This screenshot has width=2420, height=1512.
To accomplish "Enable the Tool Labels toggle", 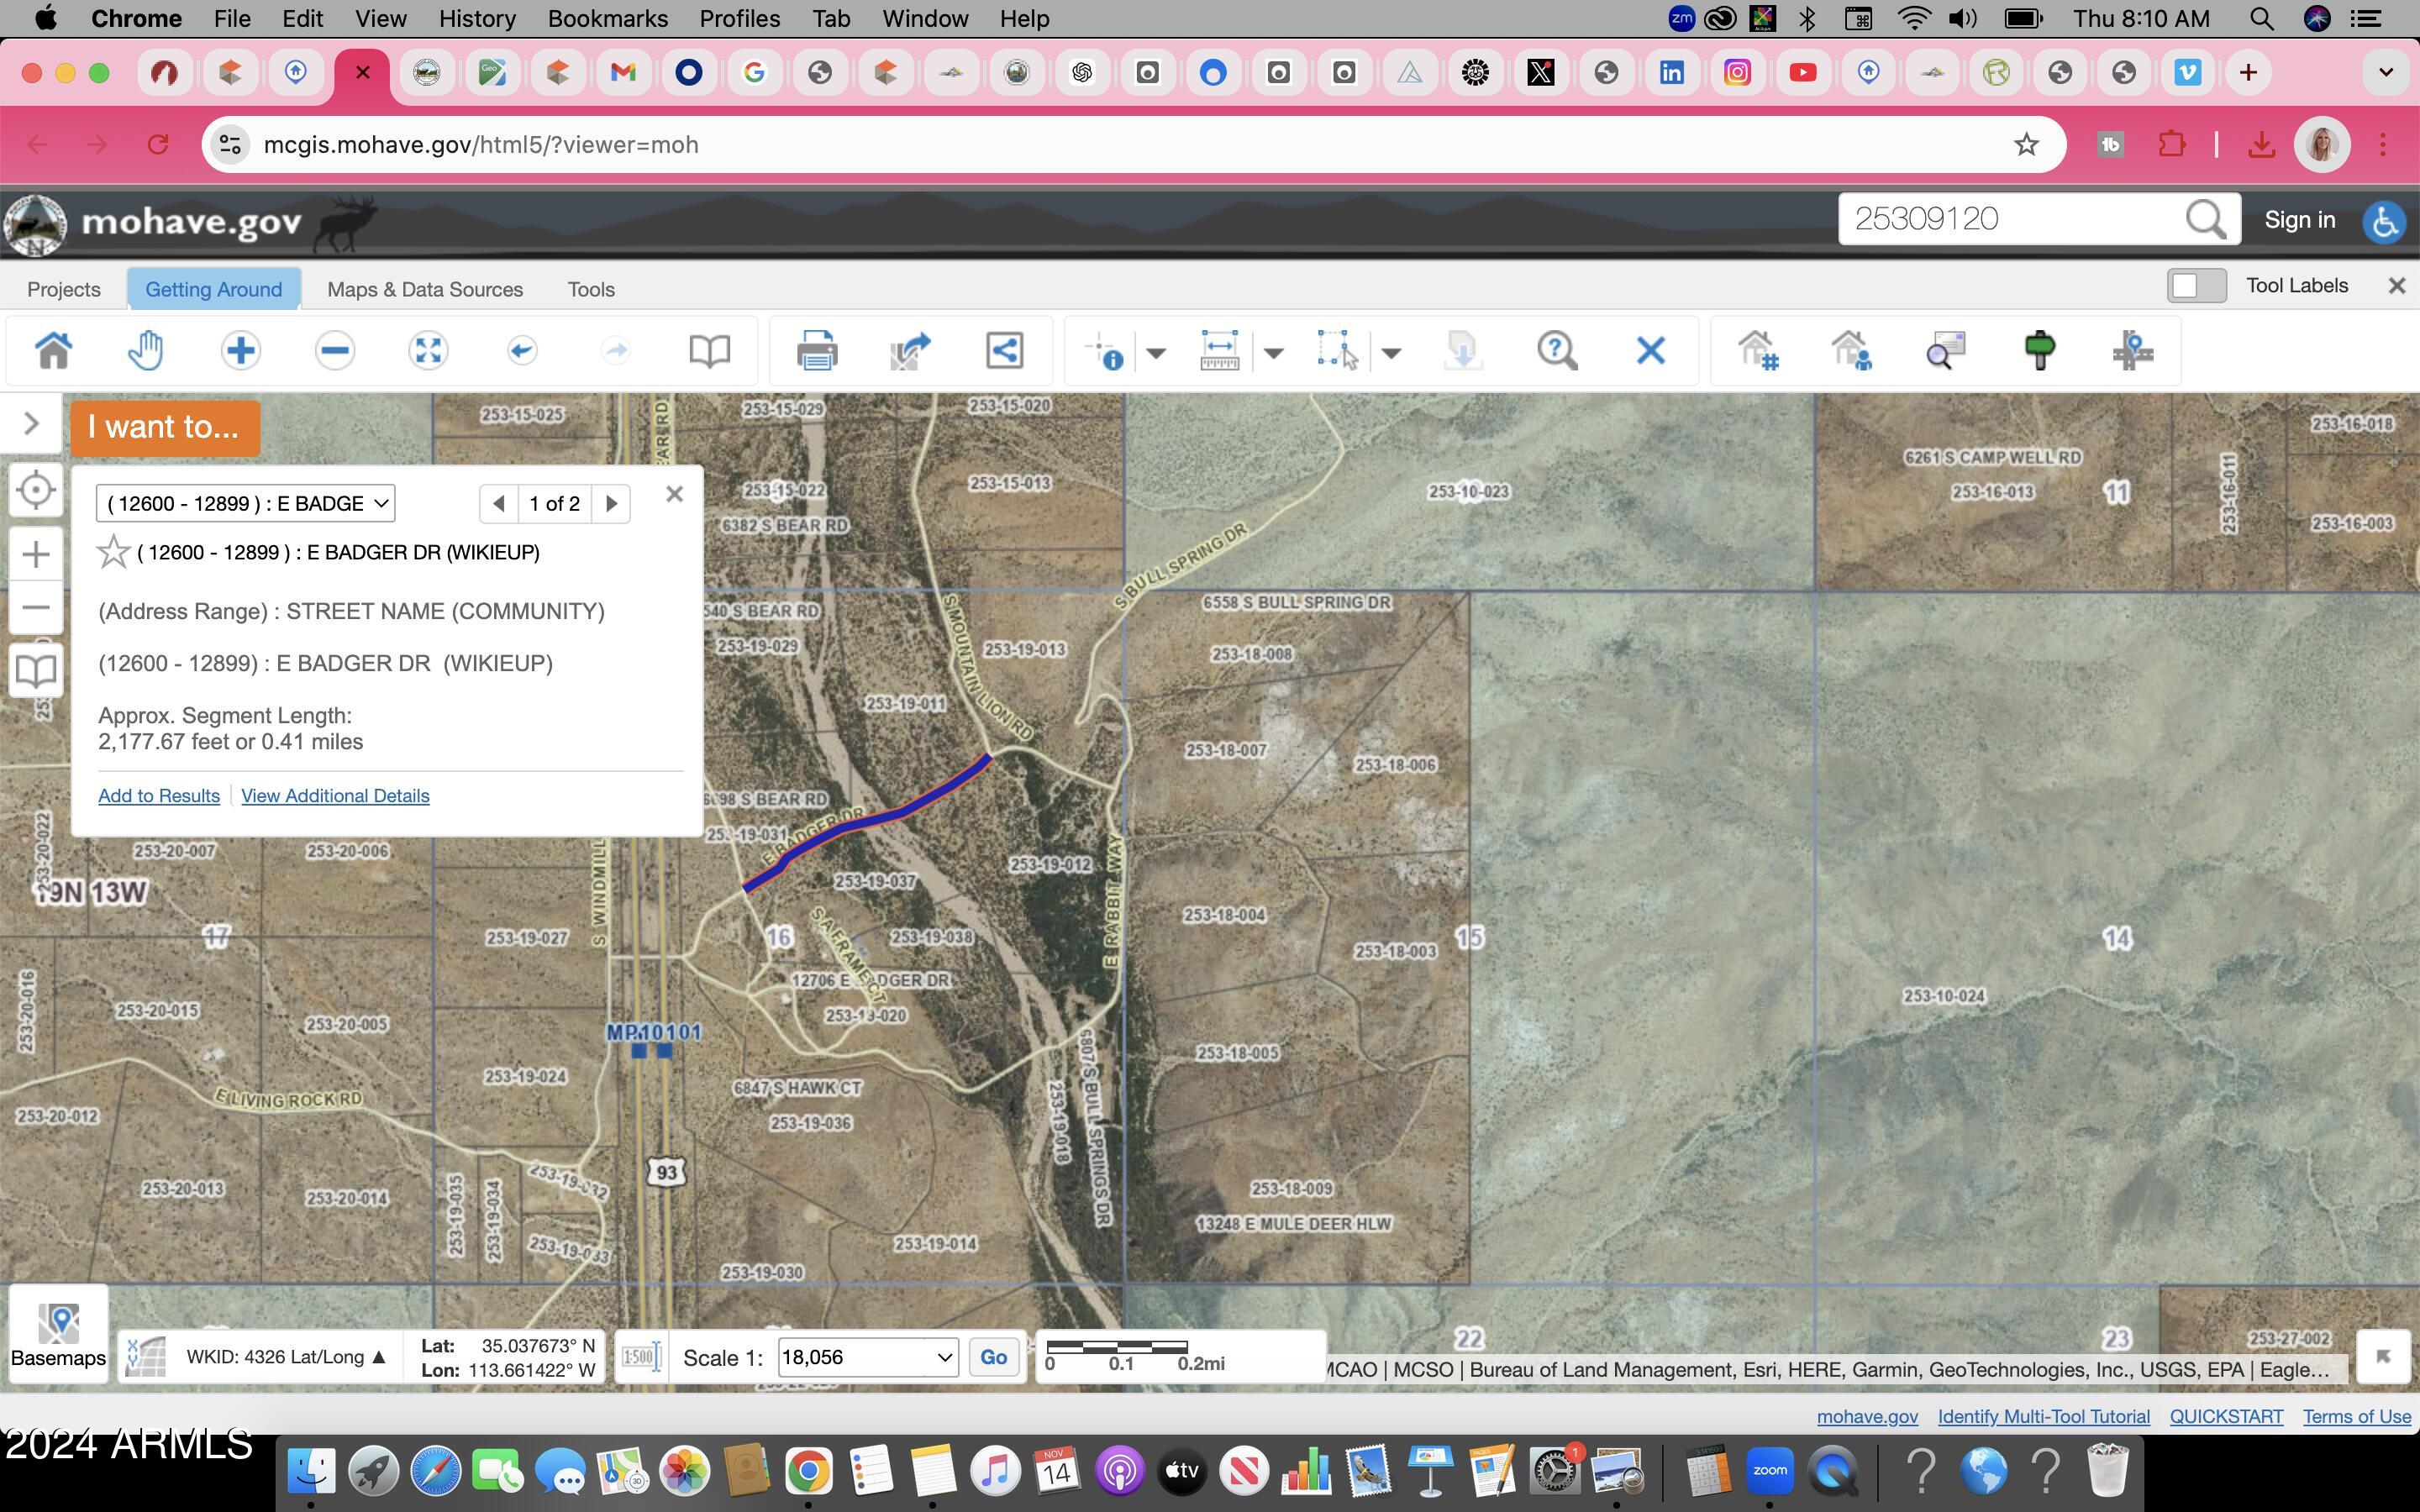I will pyautogui.click(x=2197, y=285).
